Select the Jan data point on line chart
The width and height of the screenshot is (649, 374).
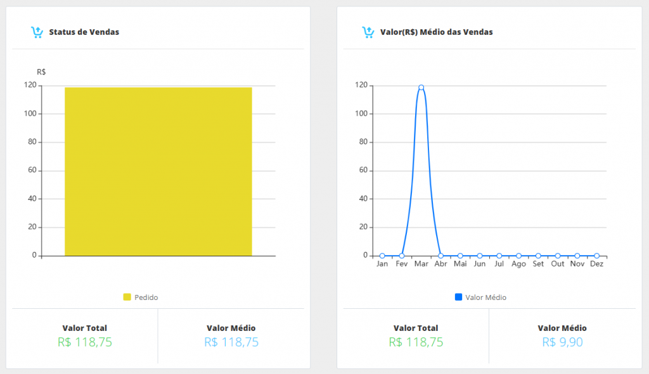(x=382, y=256)
